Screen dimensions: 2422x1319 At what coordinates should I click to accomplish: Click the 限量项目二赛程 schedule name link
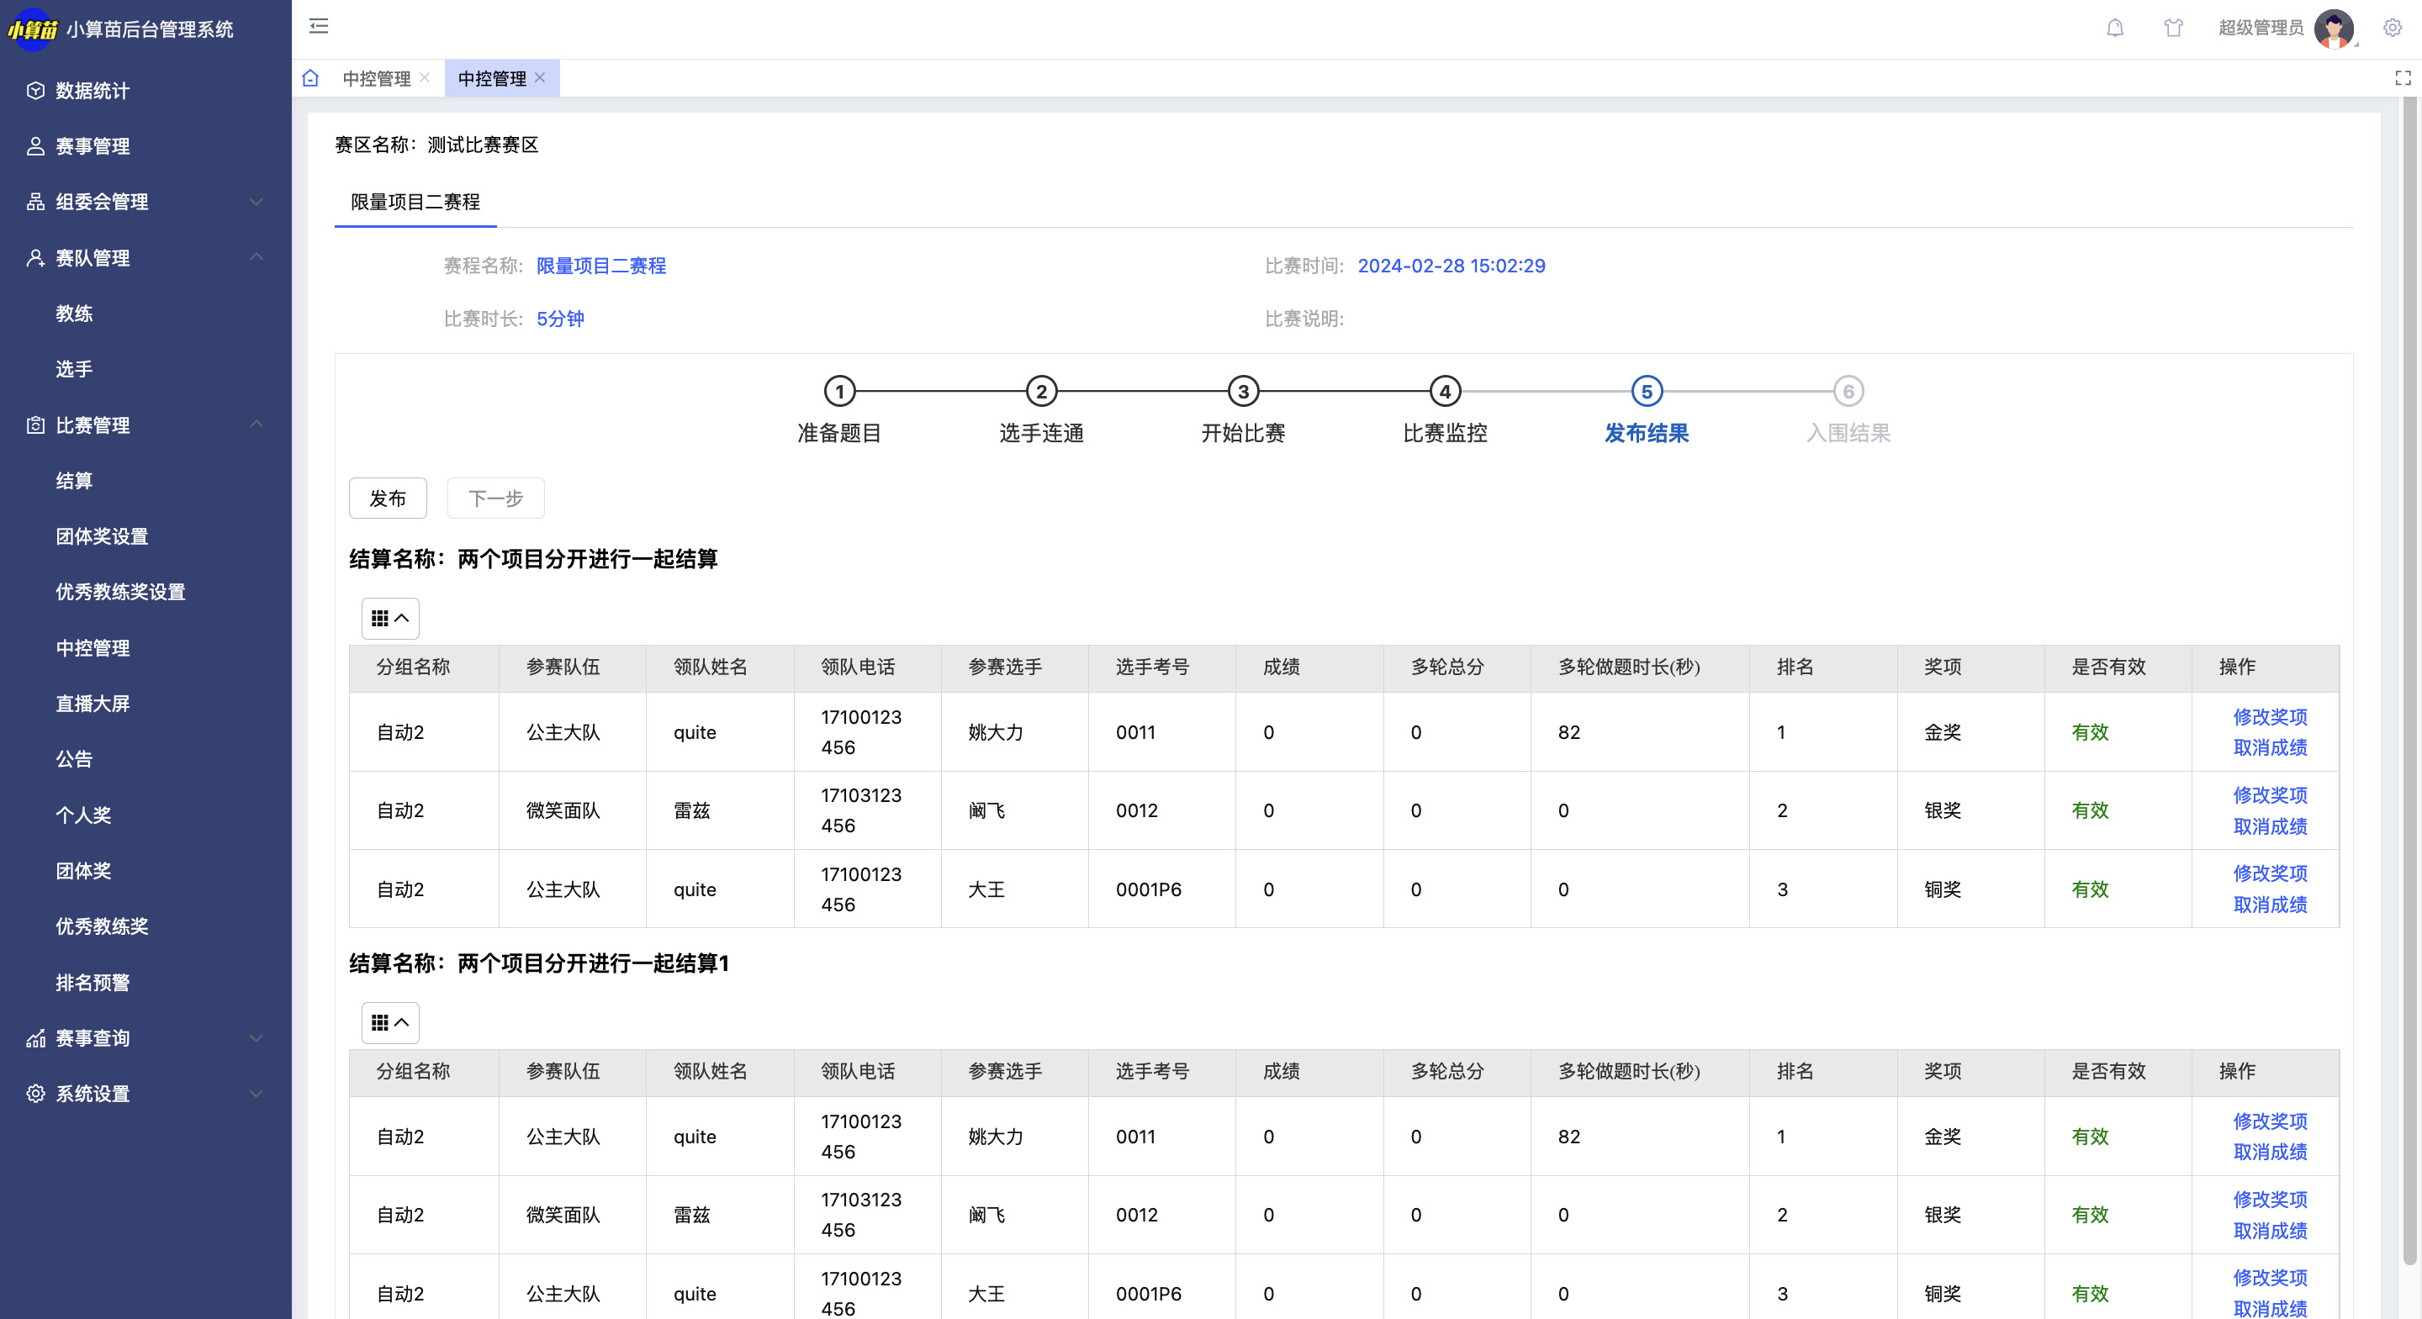[x=600, y=266]
